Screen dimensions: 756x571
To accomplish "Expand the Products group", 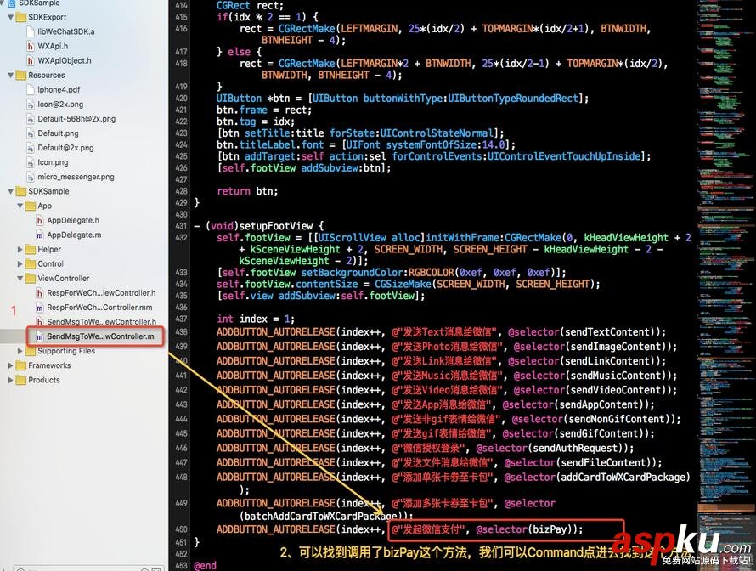I will pyautogui.click(x=10, y=380).
